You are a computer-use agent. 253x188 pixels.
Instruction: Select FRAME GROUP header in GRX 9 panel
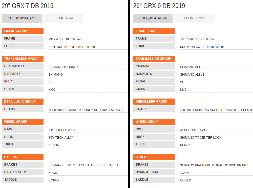154,31
